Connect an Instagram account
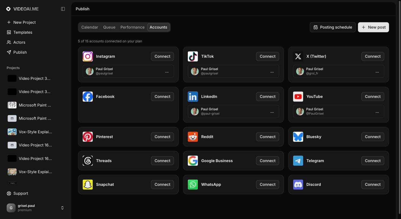 point(162,56)
